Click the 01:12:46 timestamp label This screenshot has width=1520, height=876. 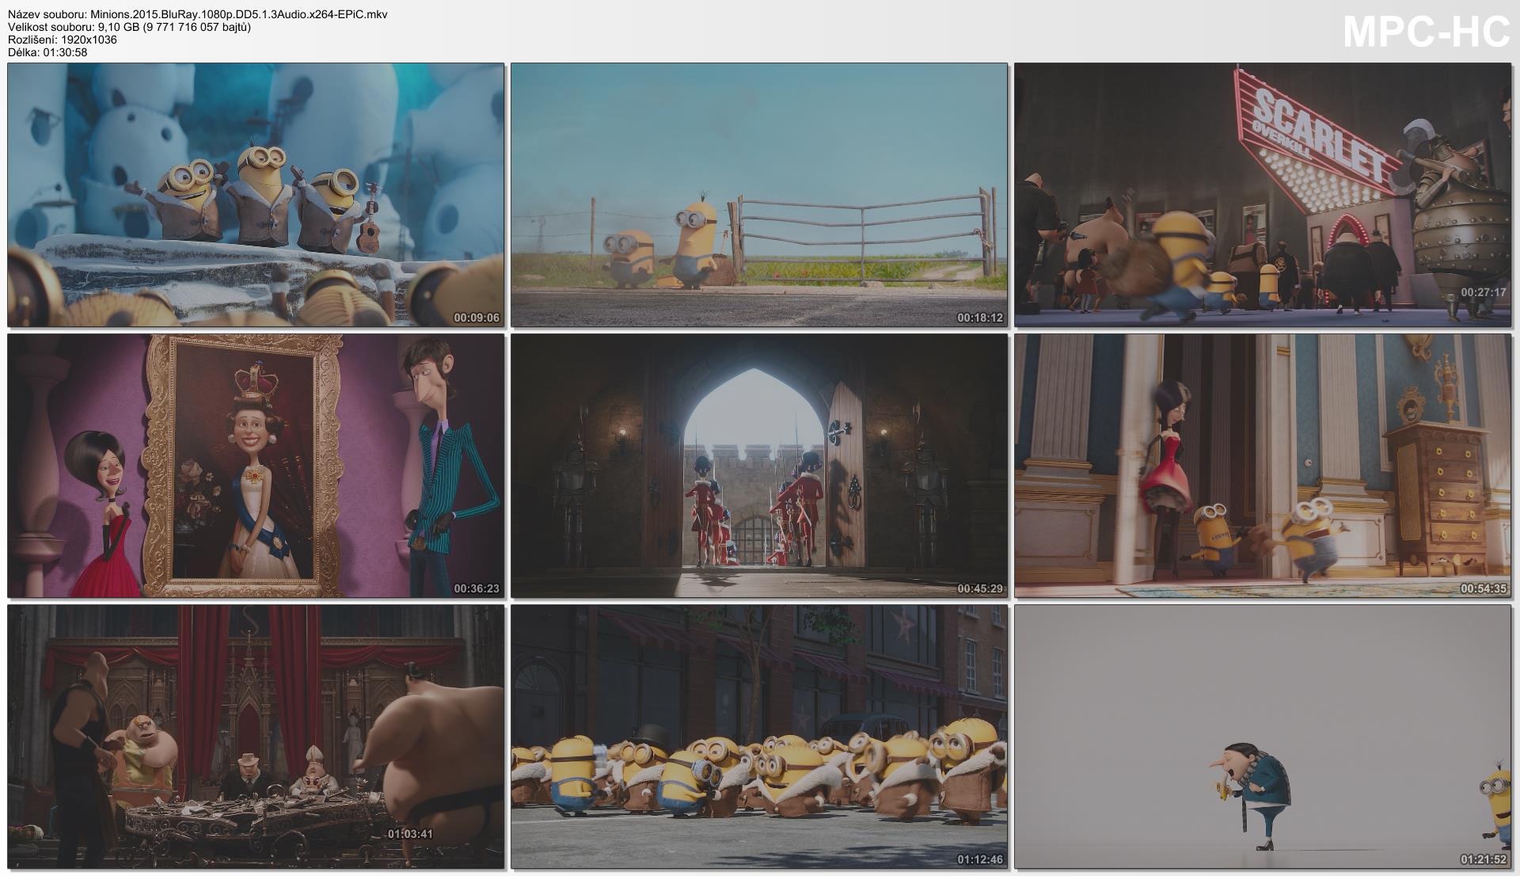979,859
